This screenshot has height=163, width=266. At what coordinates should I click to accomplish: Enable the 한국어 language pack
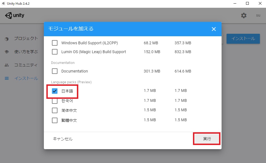54,100
